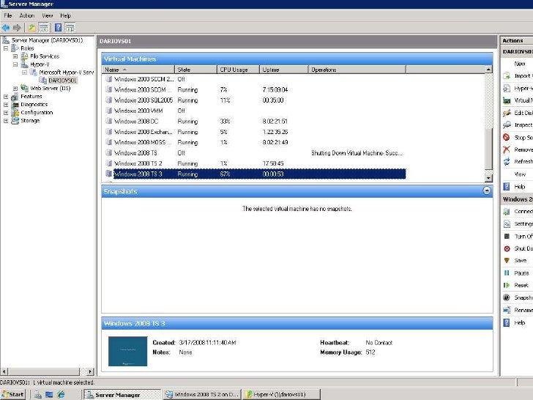Select DARIOVS01 in the tree
This screenshot has width=533, height=400.
[62, 81]
